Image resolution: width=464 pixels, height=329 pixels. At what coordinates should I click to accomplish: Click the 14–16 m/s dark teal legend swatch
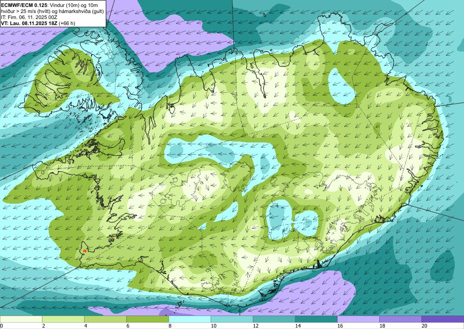(x=316, y=319)
